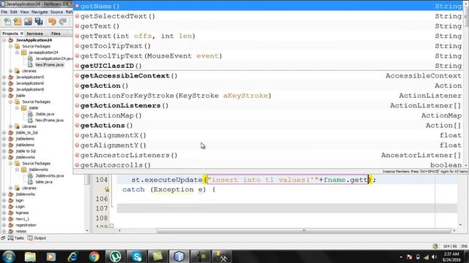The height and width of the screenshot is (263, 469).
Task: Click the Redo toolbar icon
Action: point(63,21)
